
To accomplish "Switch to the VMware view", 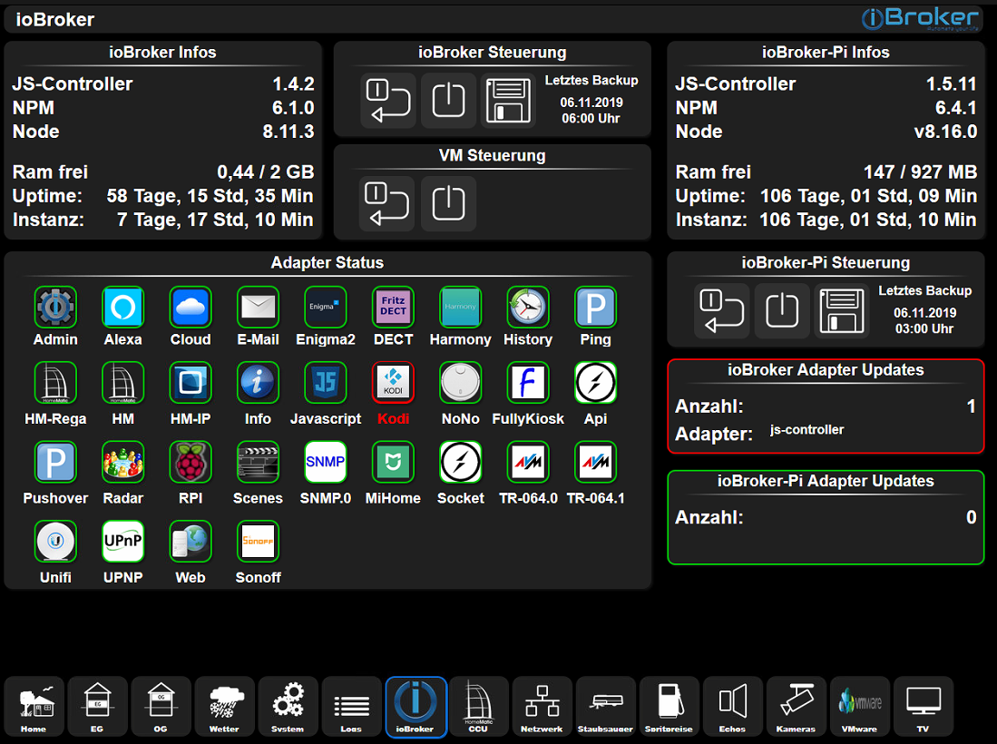I will pos(859,706).
